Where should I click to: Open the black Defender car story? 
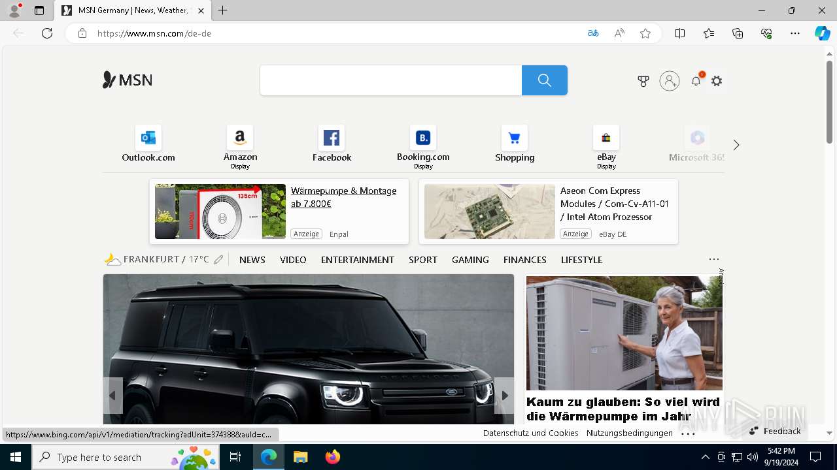click(x=309, y=349)
